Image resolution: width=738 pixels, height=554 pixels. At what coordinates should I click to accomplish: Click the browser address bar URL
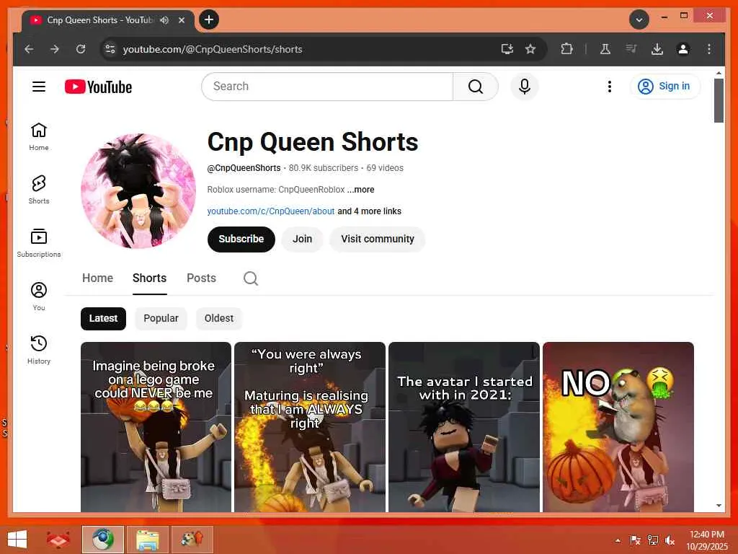point(213,49)
